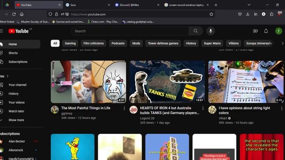Open the Create video icon

255,31
